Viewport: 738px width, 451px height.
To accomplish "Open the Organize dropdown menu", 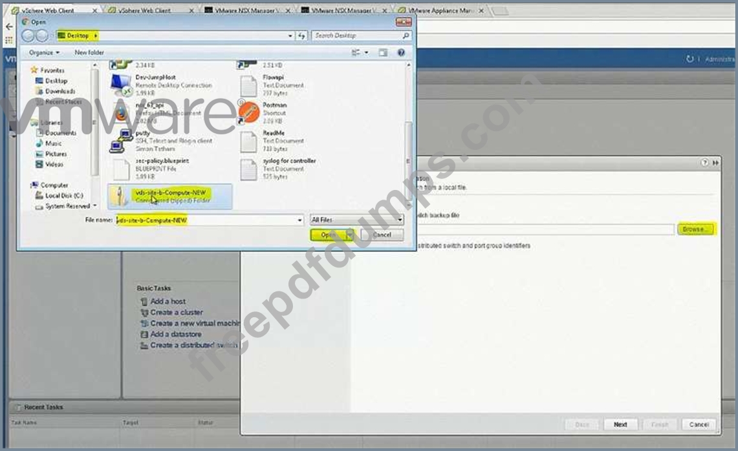I will coord(44,53).
